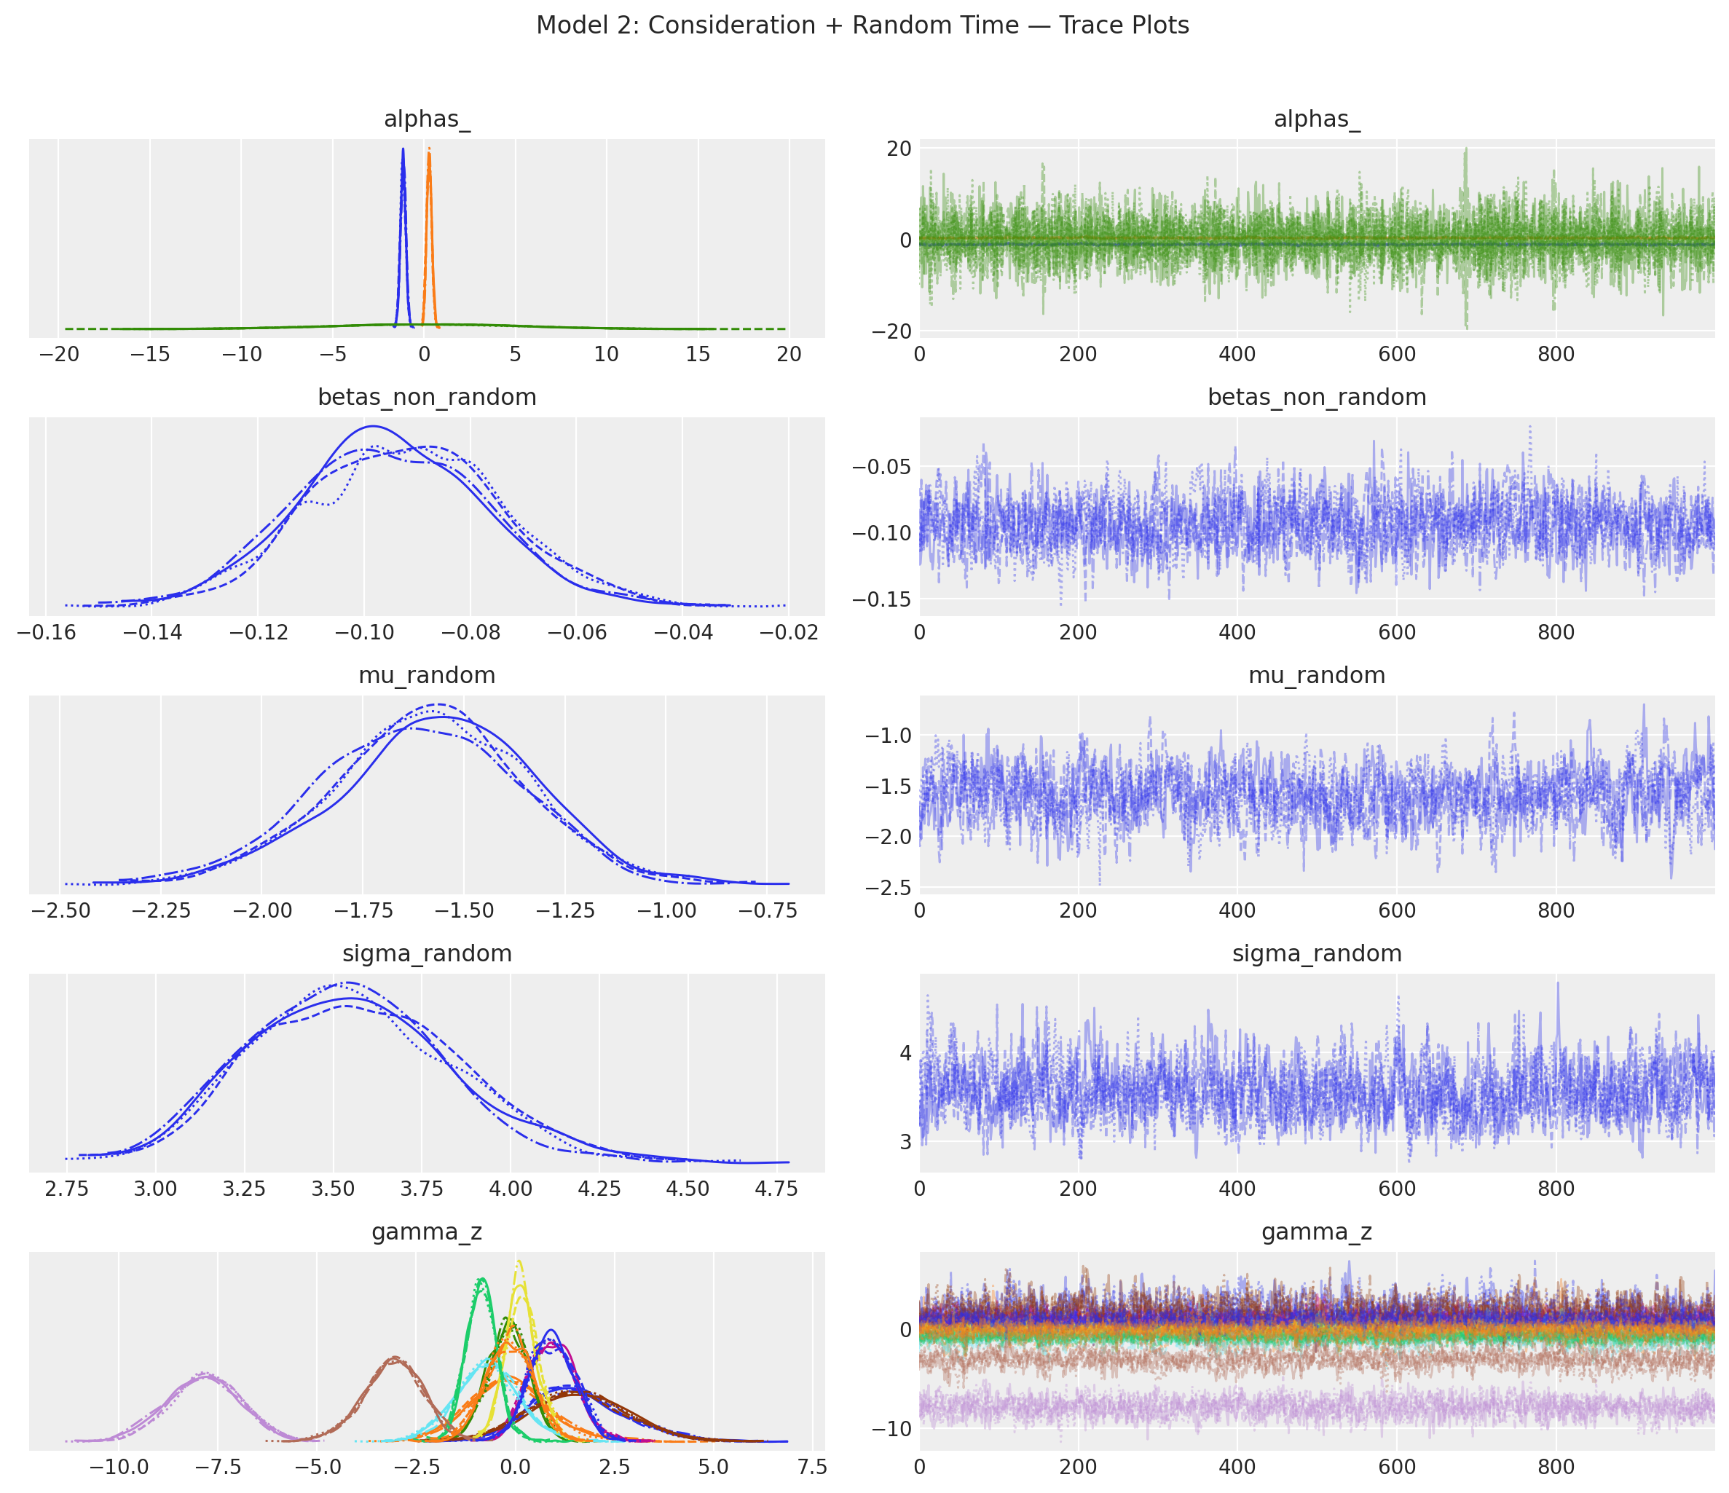Click the alphas_ title above the trace plot

point(1317,119)
